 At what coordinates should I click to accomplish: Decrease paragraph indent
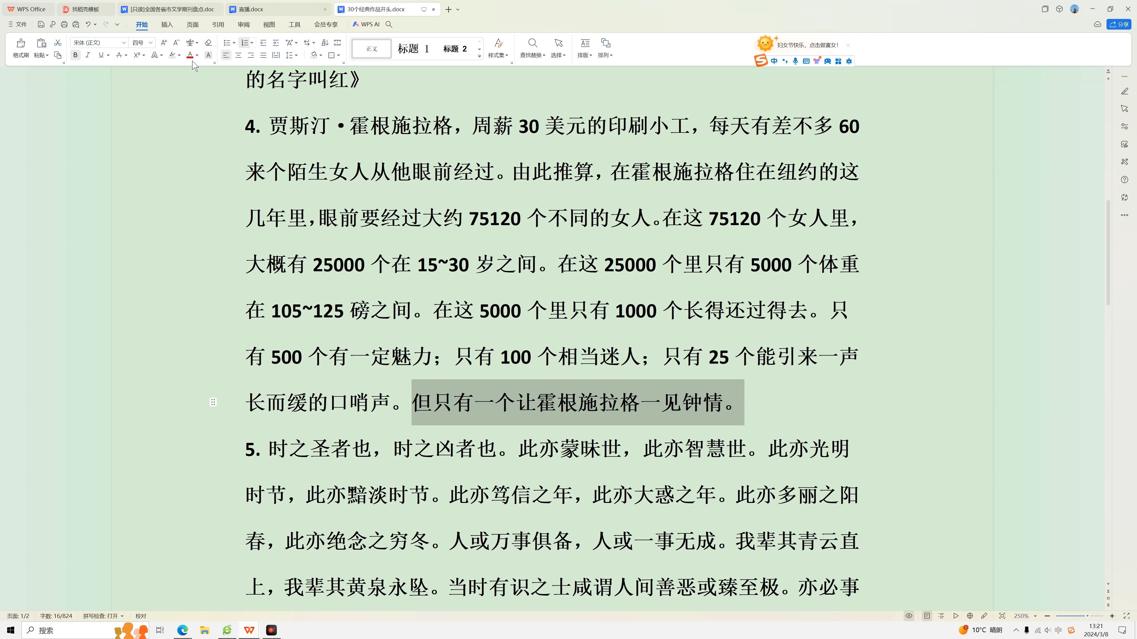263,43
